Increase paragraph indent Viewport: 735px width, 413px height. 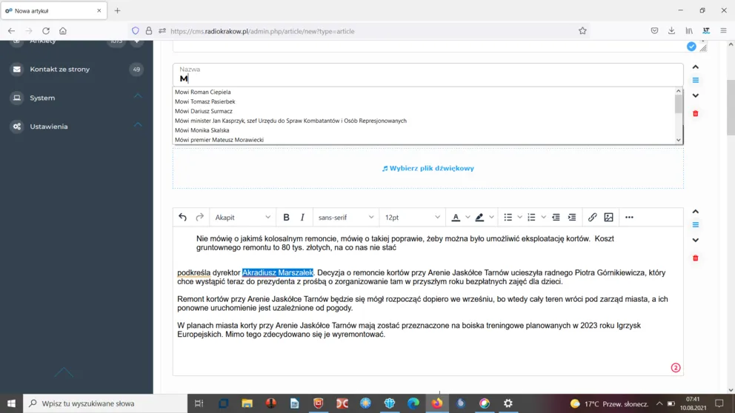[x=572, y=218]
